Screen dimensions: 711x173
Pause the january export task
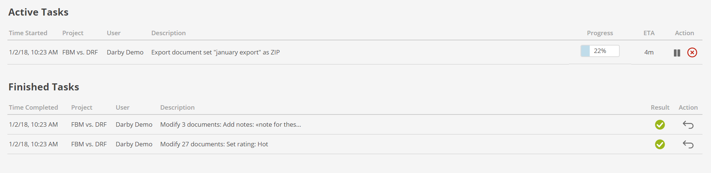[x=677, y=53]
